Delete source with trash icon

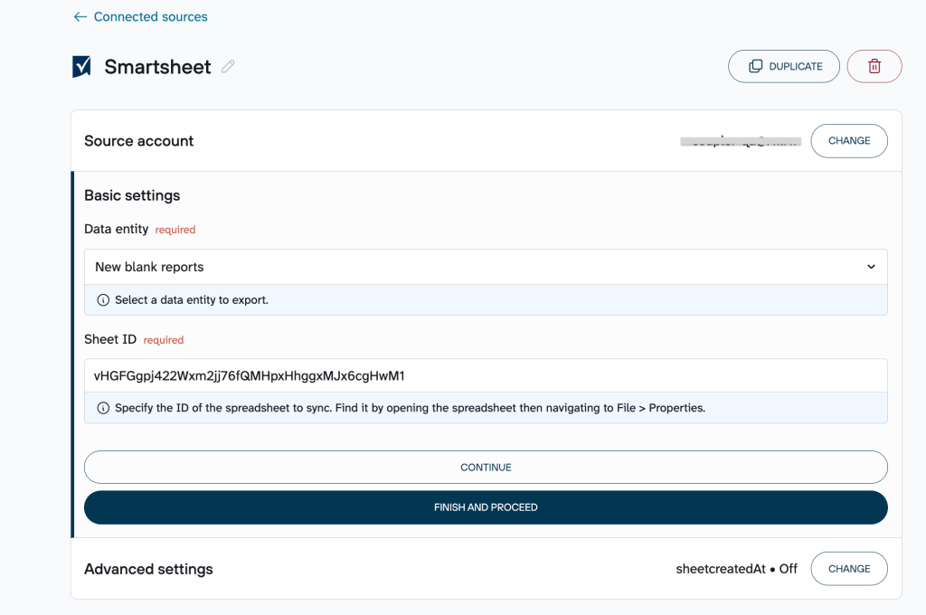point(874,66)
